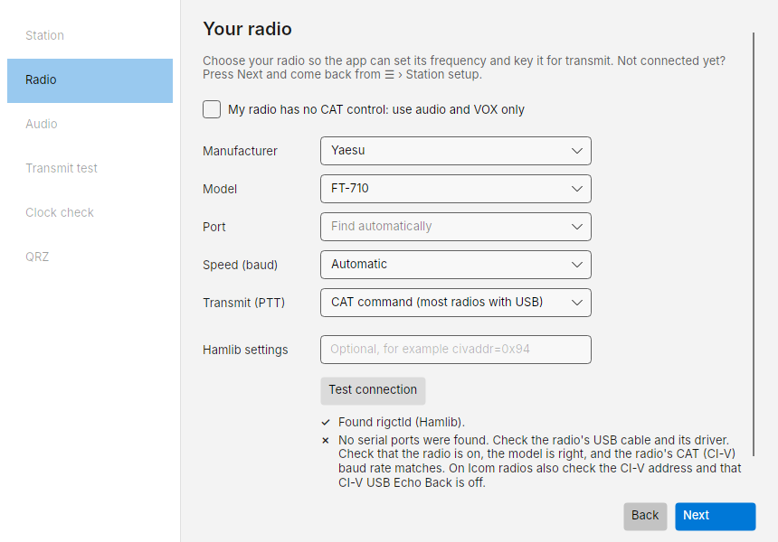Image resolution: width=778 pixels, height=542 pixels.
Task: Click the 'Your radio' heading
Action: pos(247,29)
